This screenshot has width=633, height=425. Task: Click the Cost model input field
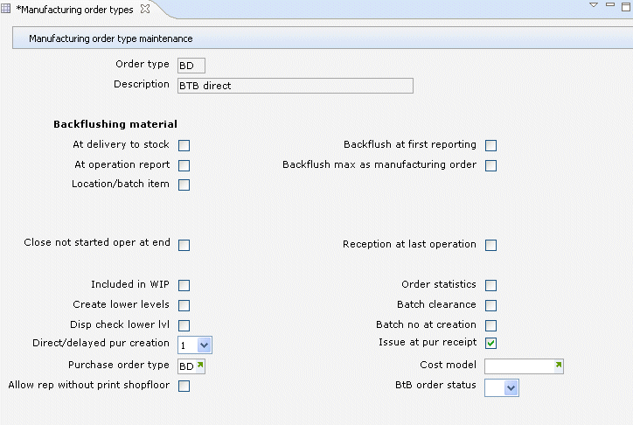tap(518, 366)
